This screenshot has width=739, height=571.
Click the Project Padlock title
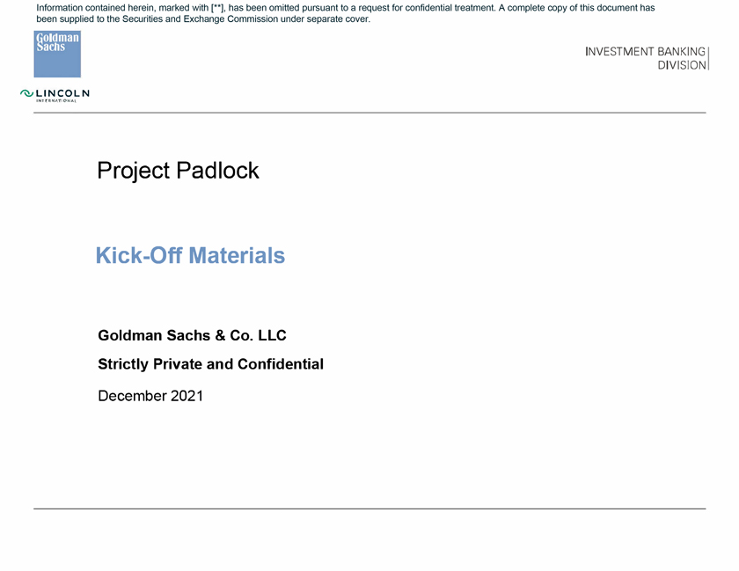178,171
